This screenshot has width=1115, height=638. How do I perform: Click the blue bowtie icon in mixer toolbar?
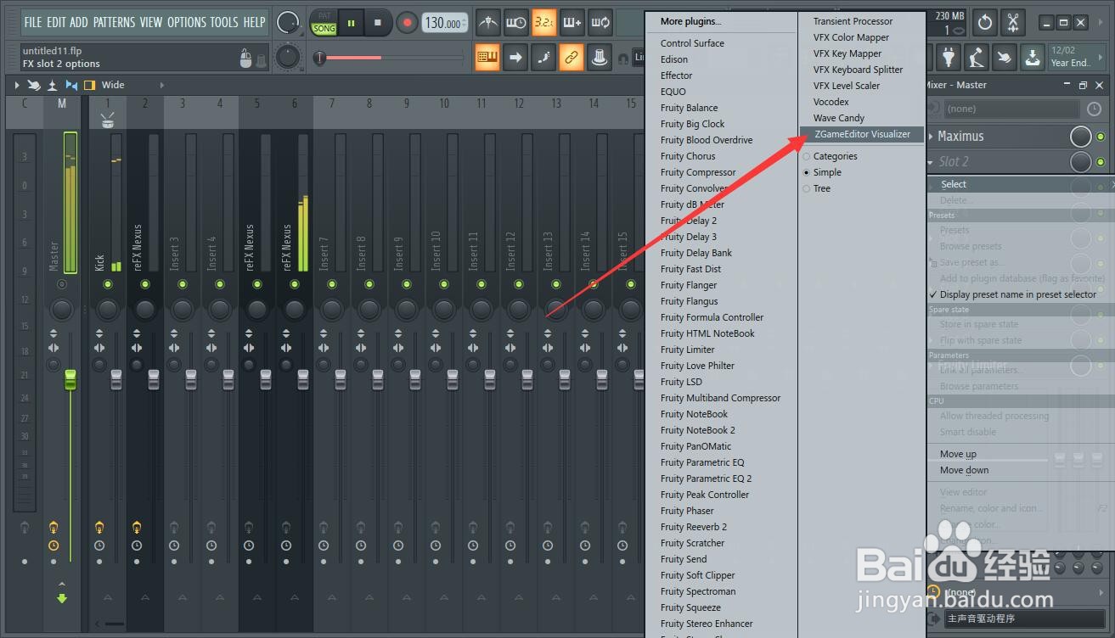pyautogui.click(x=71, y=85)
